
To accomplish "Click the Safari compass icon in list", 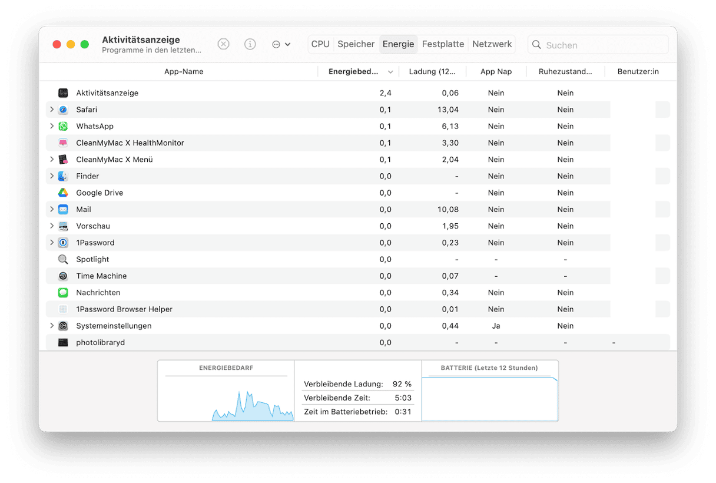I will [63, 110].
